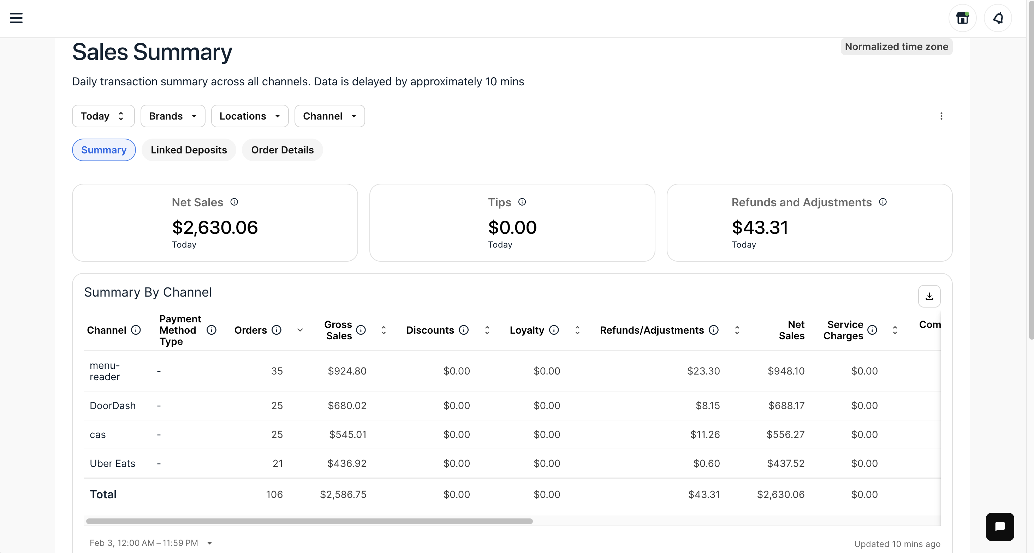Open the notifications bell
This screenshot has width=1034, height=553.
[998, 18]
